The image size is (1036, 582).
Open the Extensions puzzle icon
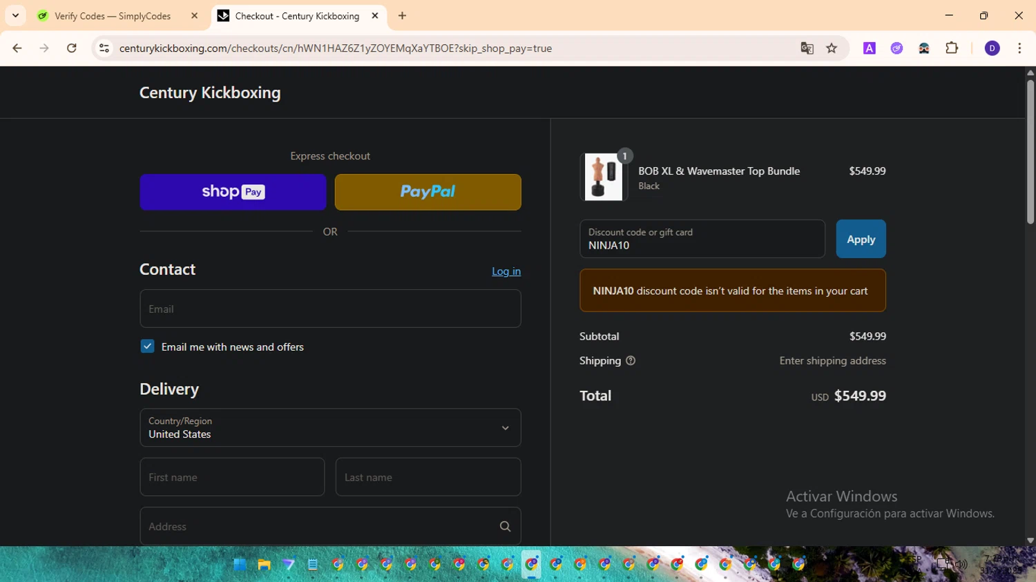click(952, 48)
